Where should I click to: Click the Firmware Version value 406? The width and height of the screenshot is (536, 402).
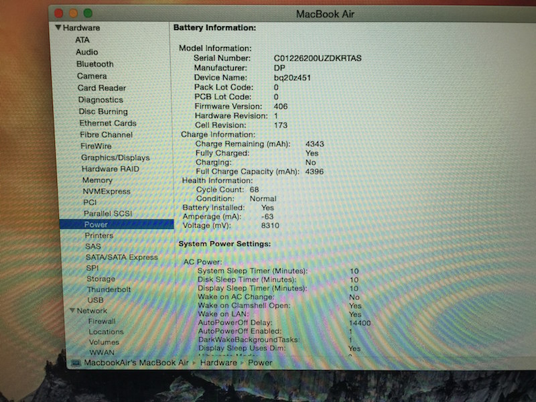coord(281,107)
